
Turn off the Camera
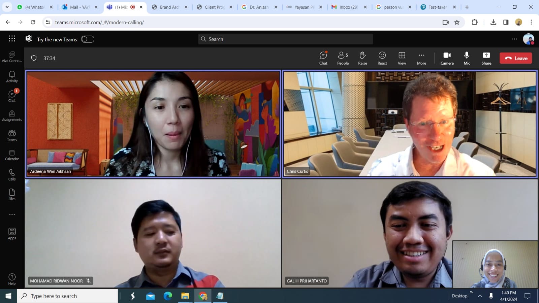point(447,58)
